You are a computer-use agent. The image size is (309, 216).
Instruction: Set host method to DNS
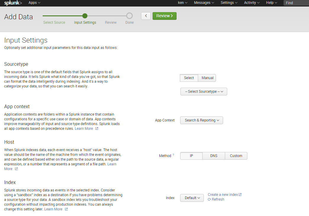coord(214,156)
